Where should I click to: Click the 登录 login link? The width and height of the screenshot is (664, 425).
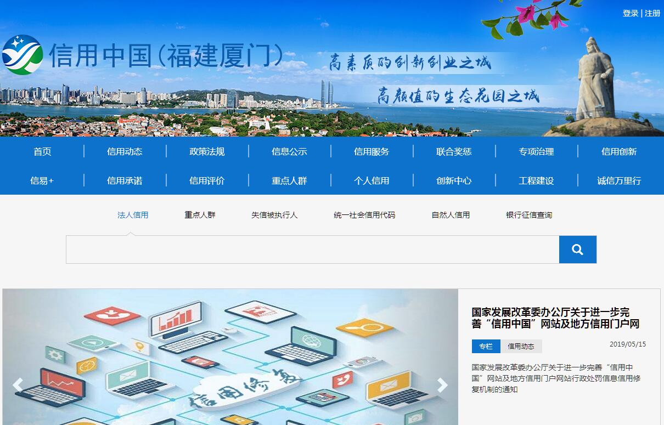630,13
